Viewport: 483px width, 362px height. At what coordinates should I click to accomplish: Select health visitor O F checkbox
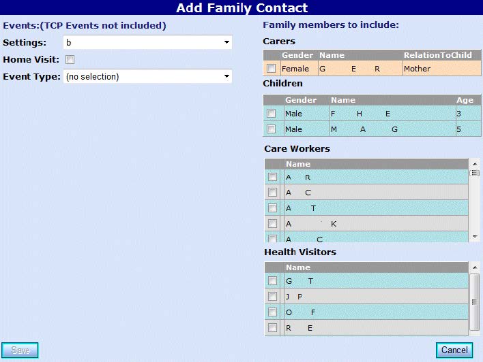(273, 312)
